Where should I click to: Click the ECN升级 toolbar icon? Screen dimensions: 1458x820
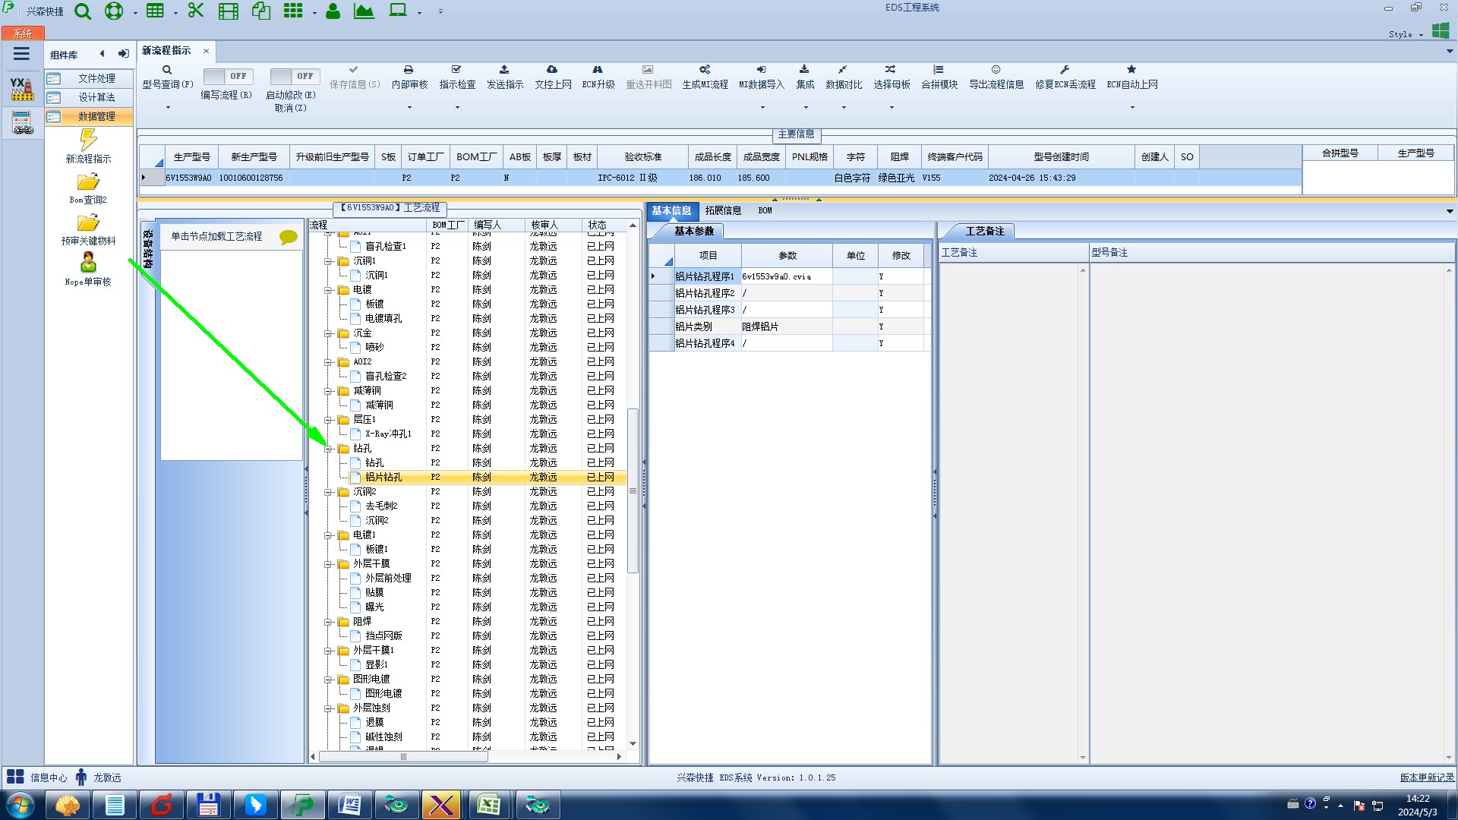pos(598,70)
